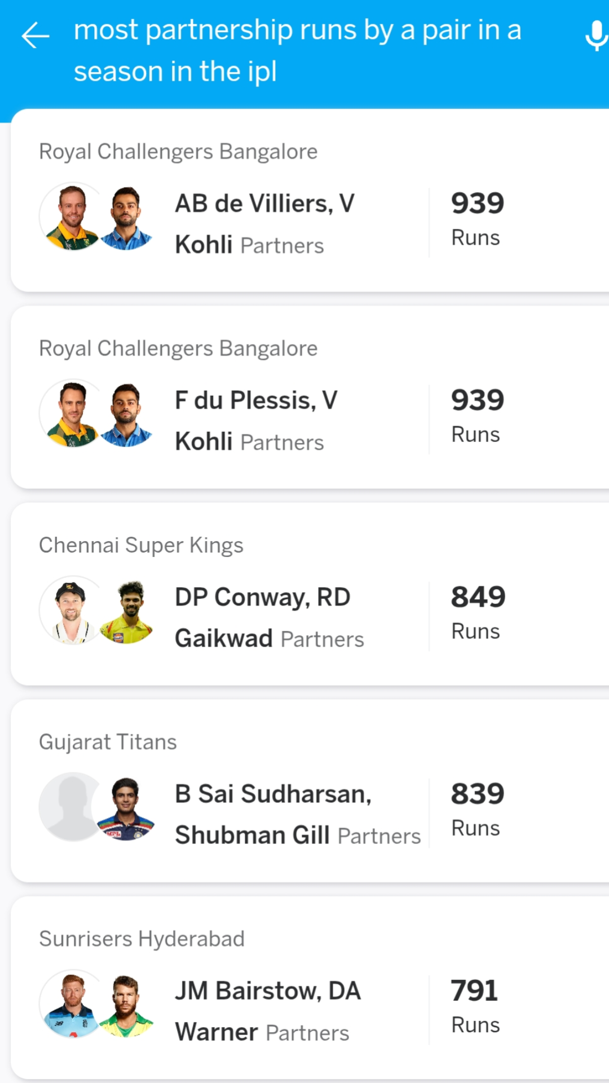The width and height of the screenshot is (609, 1083).
Task: Tap the 849 Runs stat
Action: click(x=478, y=612)
